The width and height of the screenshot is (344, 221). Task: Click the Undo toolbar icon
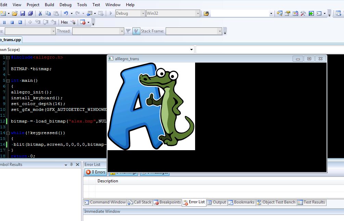point(66,13)
